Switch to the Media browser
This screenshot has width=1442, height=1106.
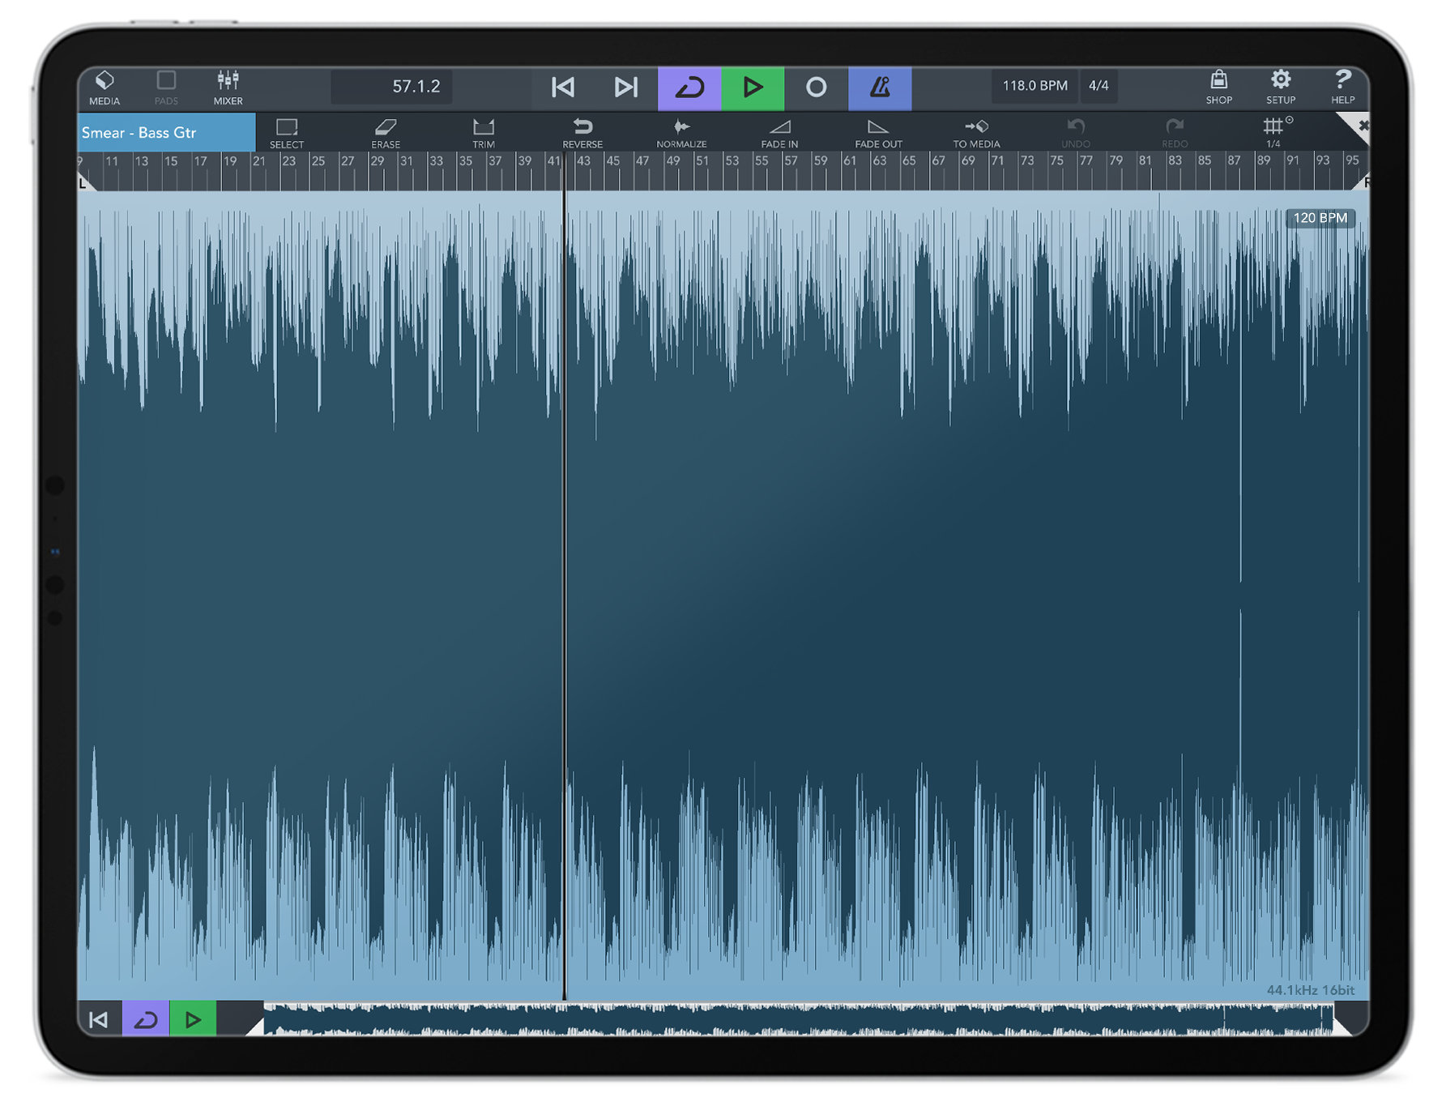coord(105,85)
